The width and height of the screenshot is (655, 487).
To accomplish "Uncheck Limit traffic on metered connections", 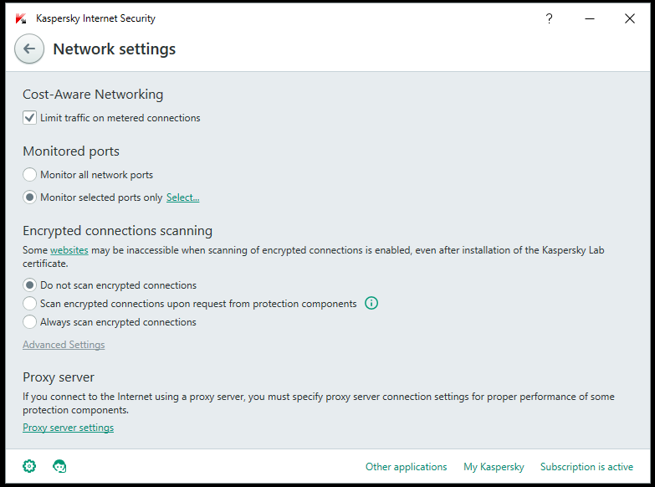I will click(x=29, y=118).
